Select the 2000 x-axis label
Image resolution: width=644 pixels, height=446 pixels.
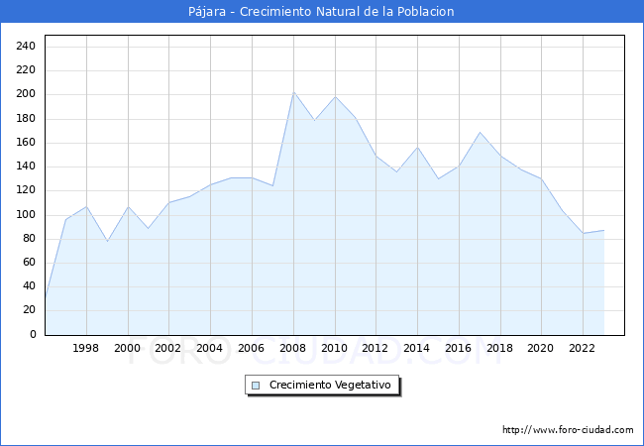[x=127, y=349]
